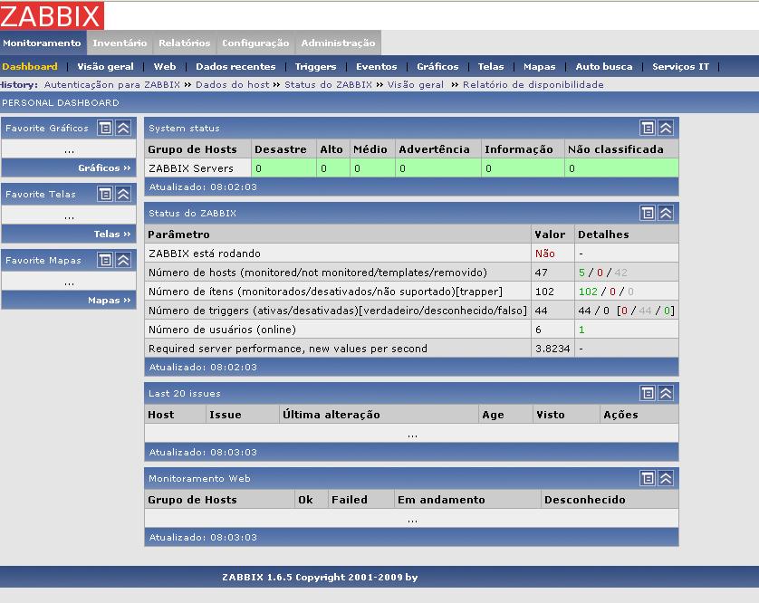Viewport: 759px width, 603px height.
Task: Collapse the Favorite Telas widget
Action: tap(123, 194)
